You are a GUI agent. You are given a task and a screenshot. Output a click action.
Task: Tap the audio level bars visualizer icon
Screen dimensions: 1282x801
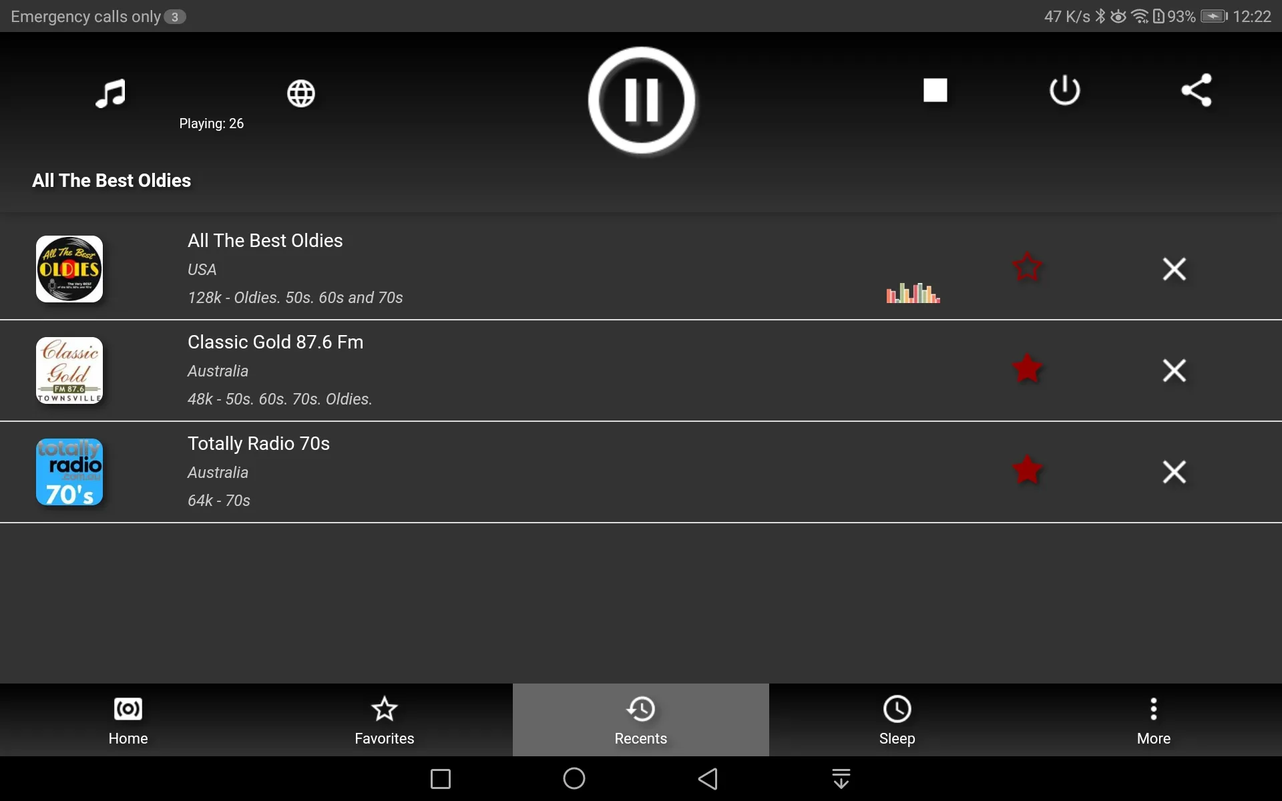click(x=912, y=292)
